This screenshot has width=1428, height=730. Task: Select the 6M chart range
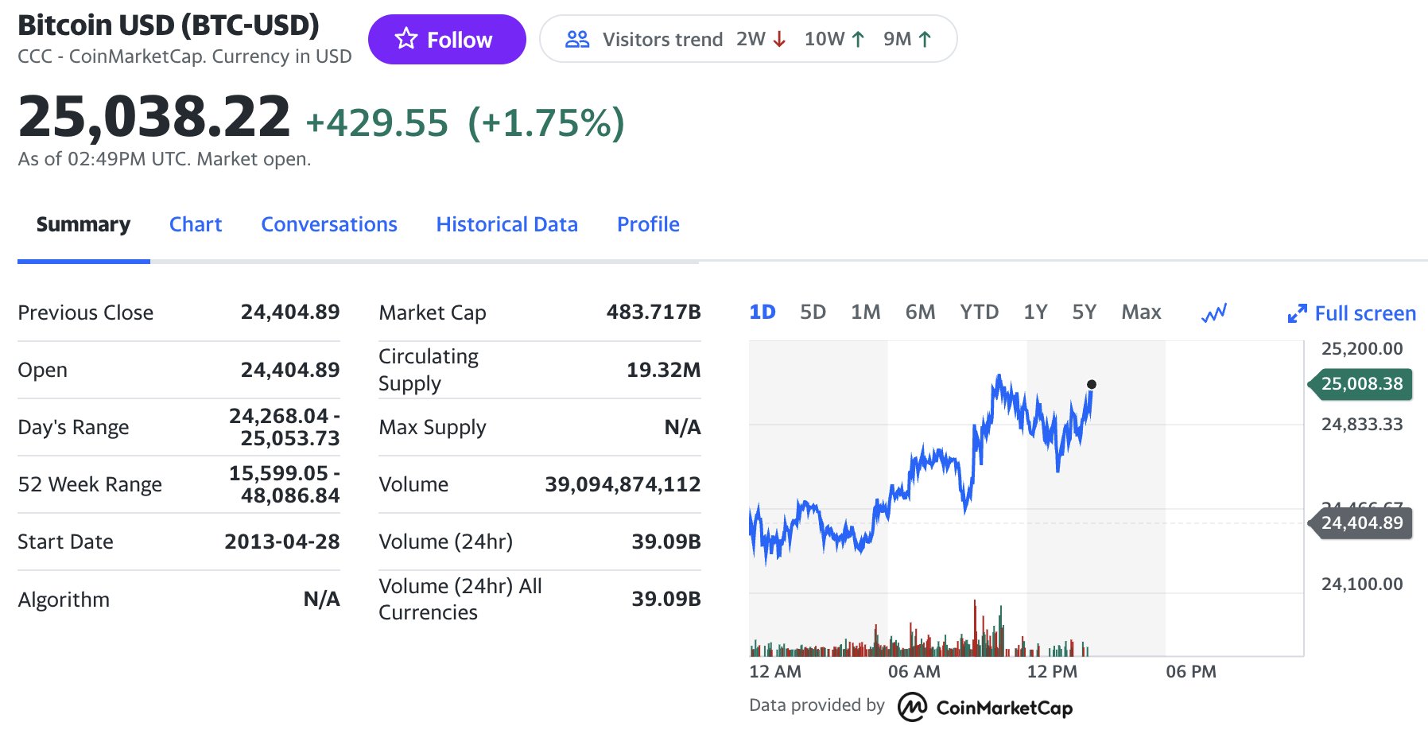coord(920,312)
